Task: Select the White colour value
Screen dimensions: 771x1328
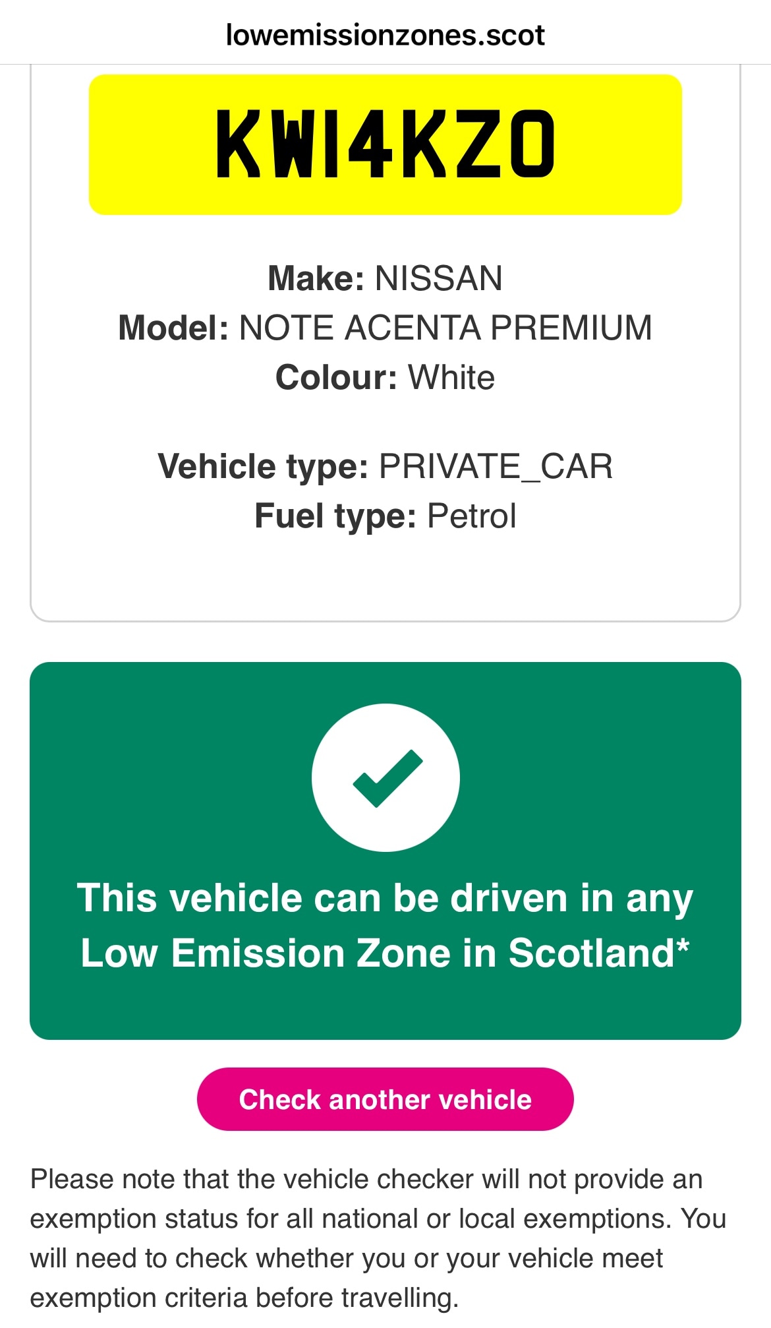Action: pyautogui.click(x=451, y=377)
